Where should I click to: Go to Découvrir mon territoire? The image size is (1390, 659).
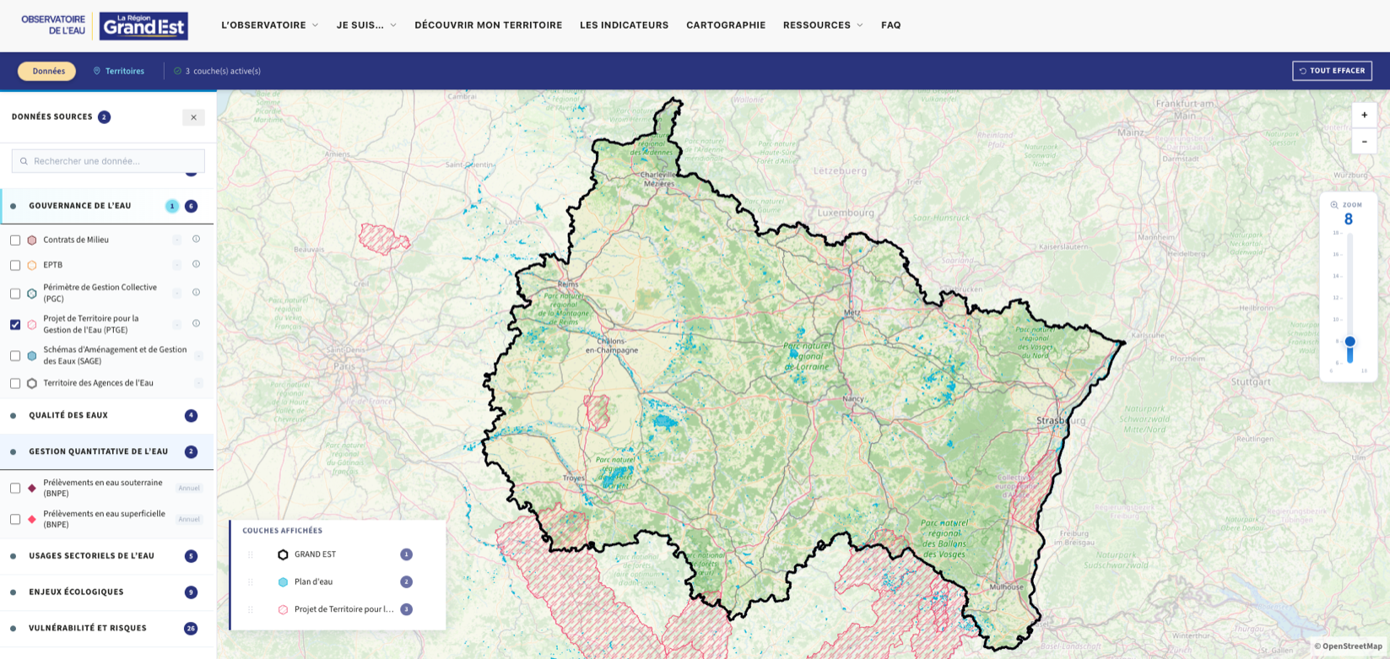(x=488, y=25)
